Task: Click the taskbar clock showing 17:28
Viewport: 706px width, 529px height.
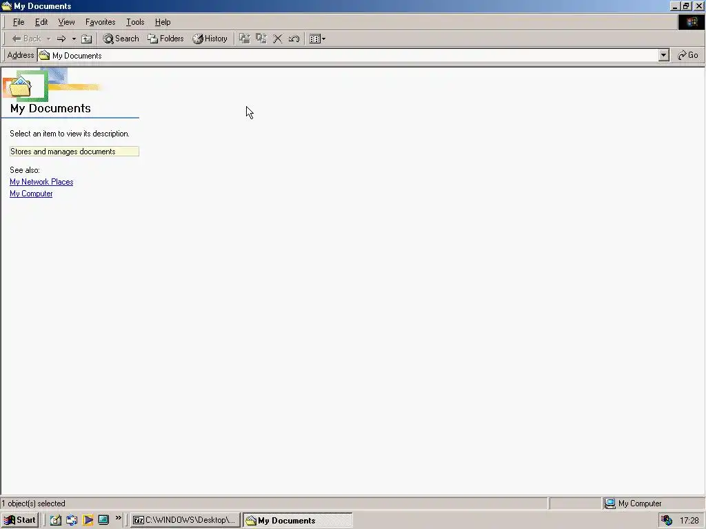Action: (x=689, y=521)
